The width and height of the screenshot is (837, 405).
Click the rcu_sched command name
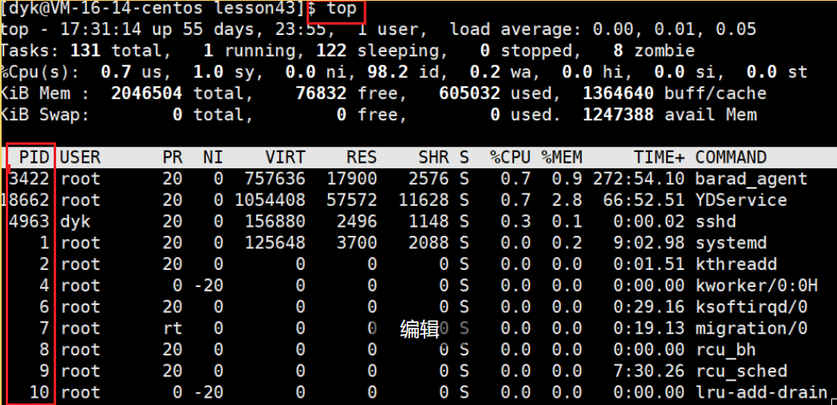(741, 371)
